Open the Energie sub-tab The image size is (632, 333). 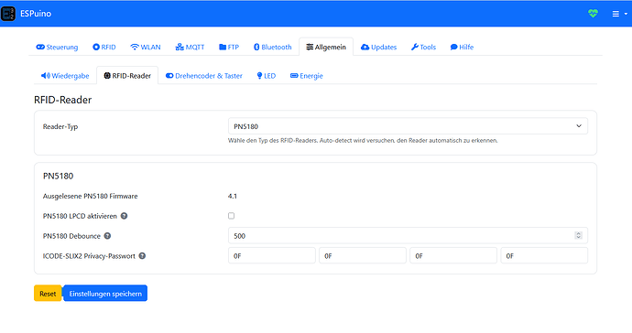[x=307, y=76]
